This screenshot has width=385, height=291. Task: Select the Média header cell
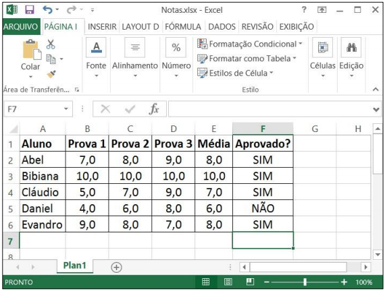(x=214, y=143)
